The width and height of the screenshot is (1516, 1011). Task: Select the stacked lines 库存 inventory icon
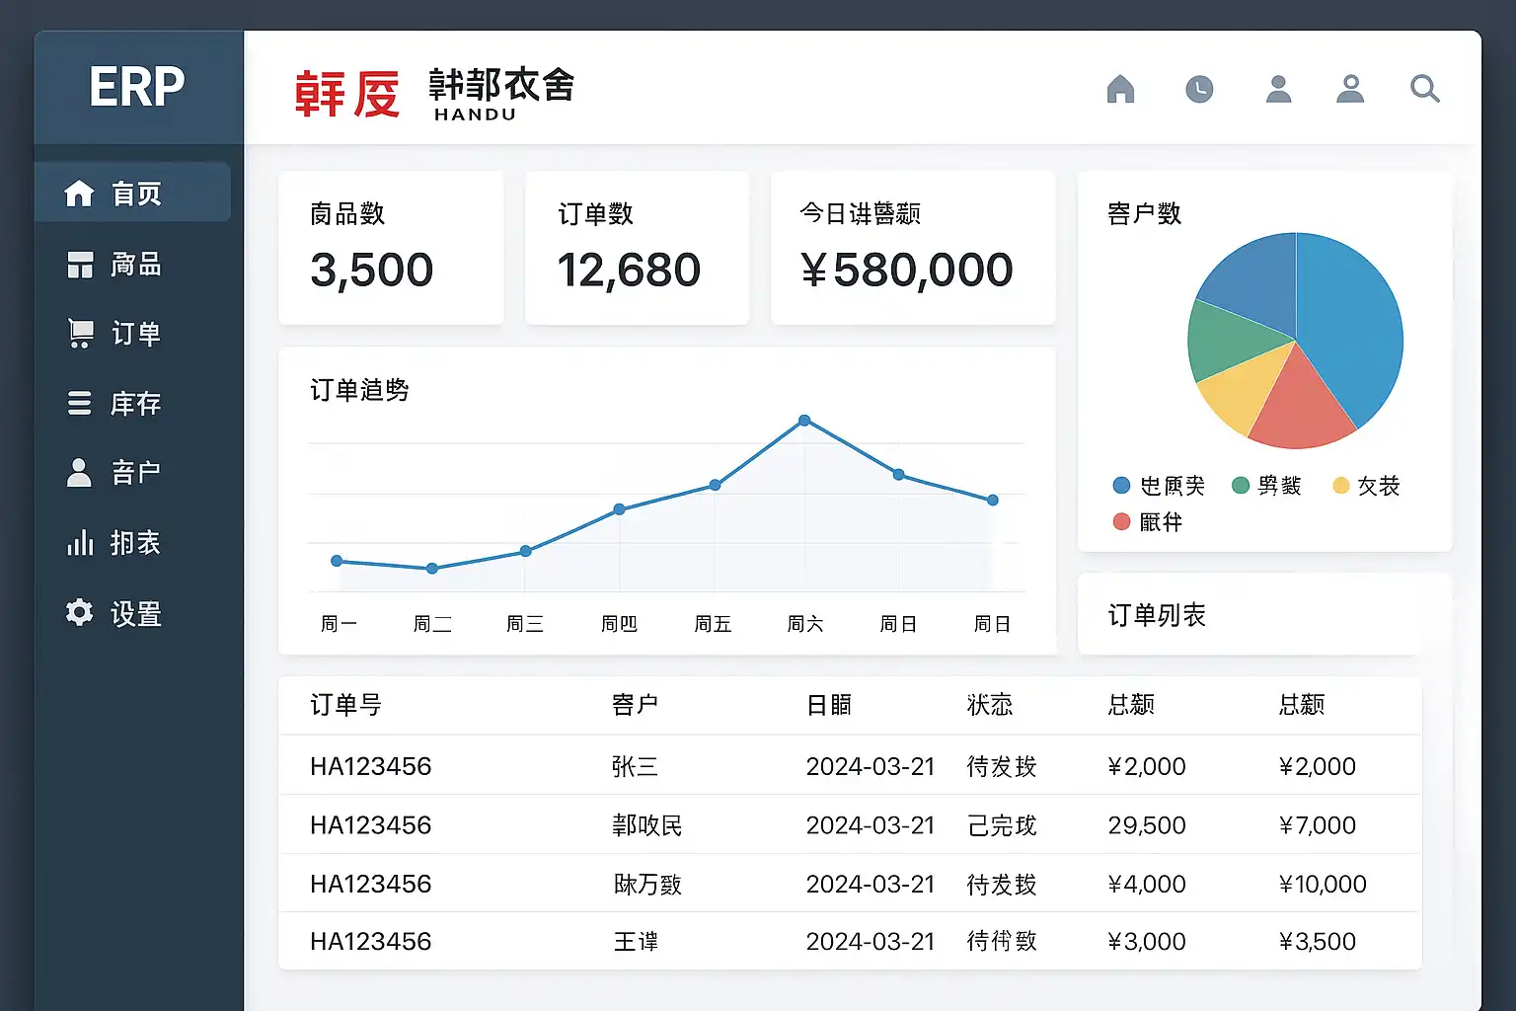coord(80,404)
